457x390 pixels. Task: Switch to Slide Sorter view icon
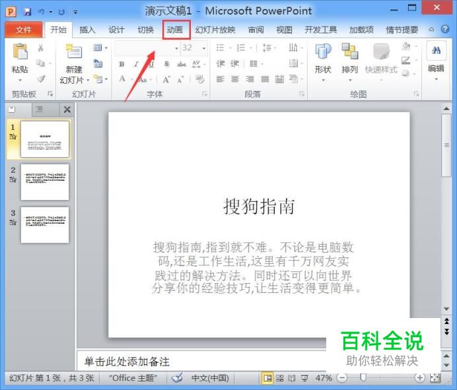280,378
